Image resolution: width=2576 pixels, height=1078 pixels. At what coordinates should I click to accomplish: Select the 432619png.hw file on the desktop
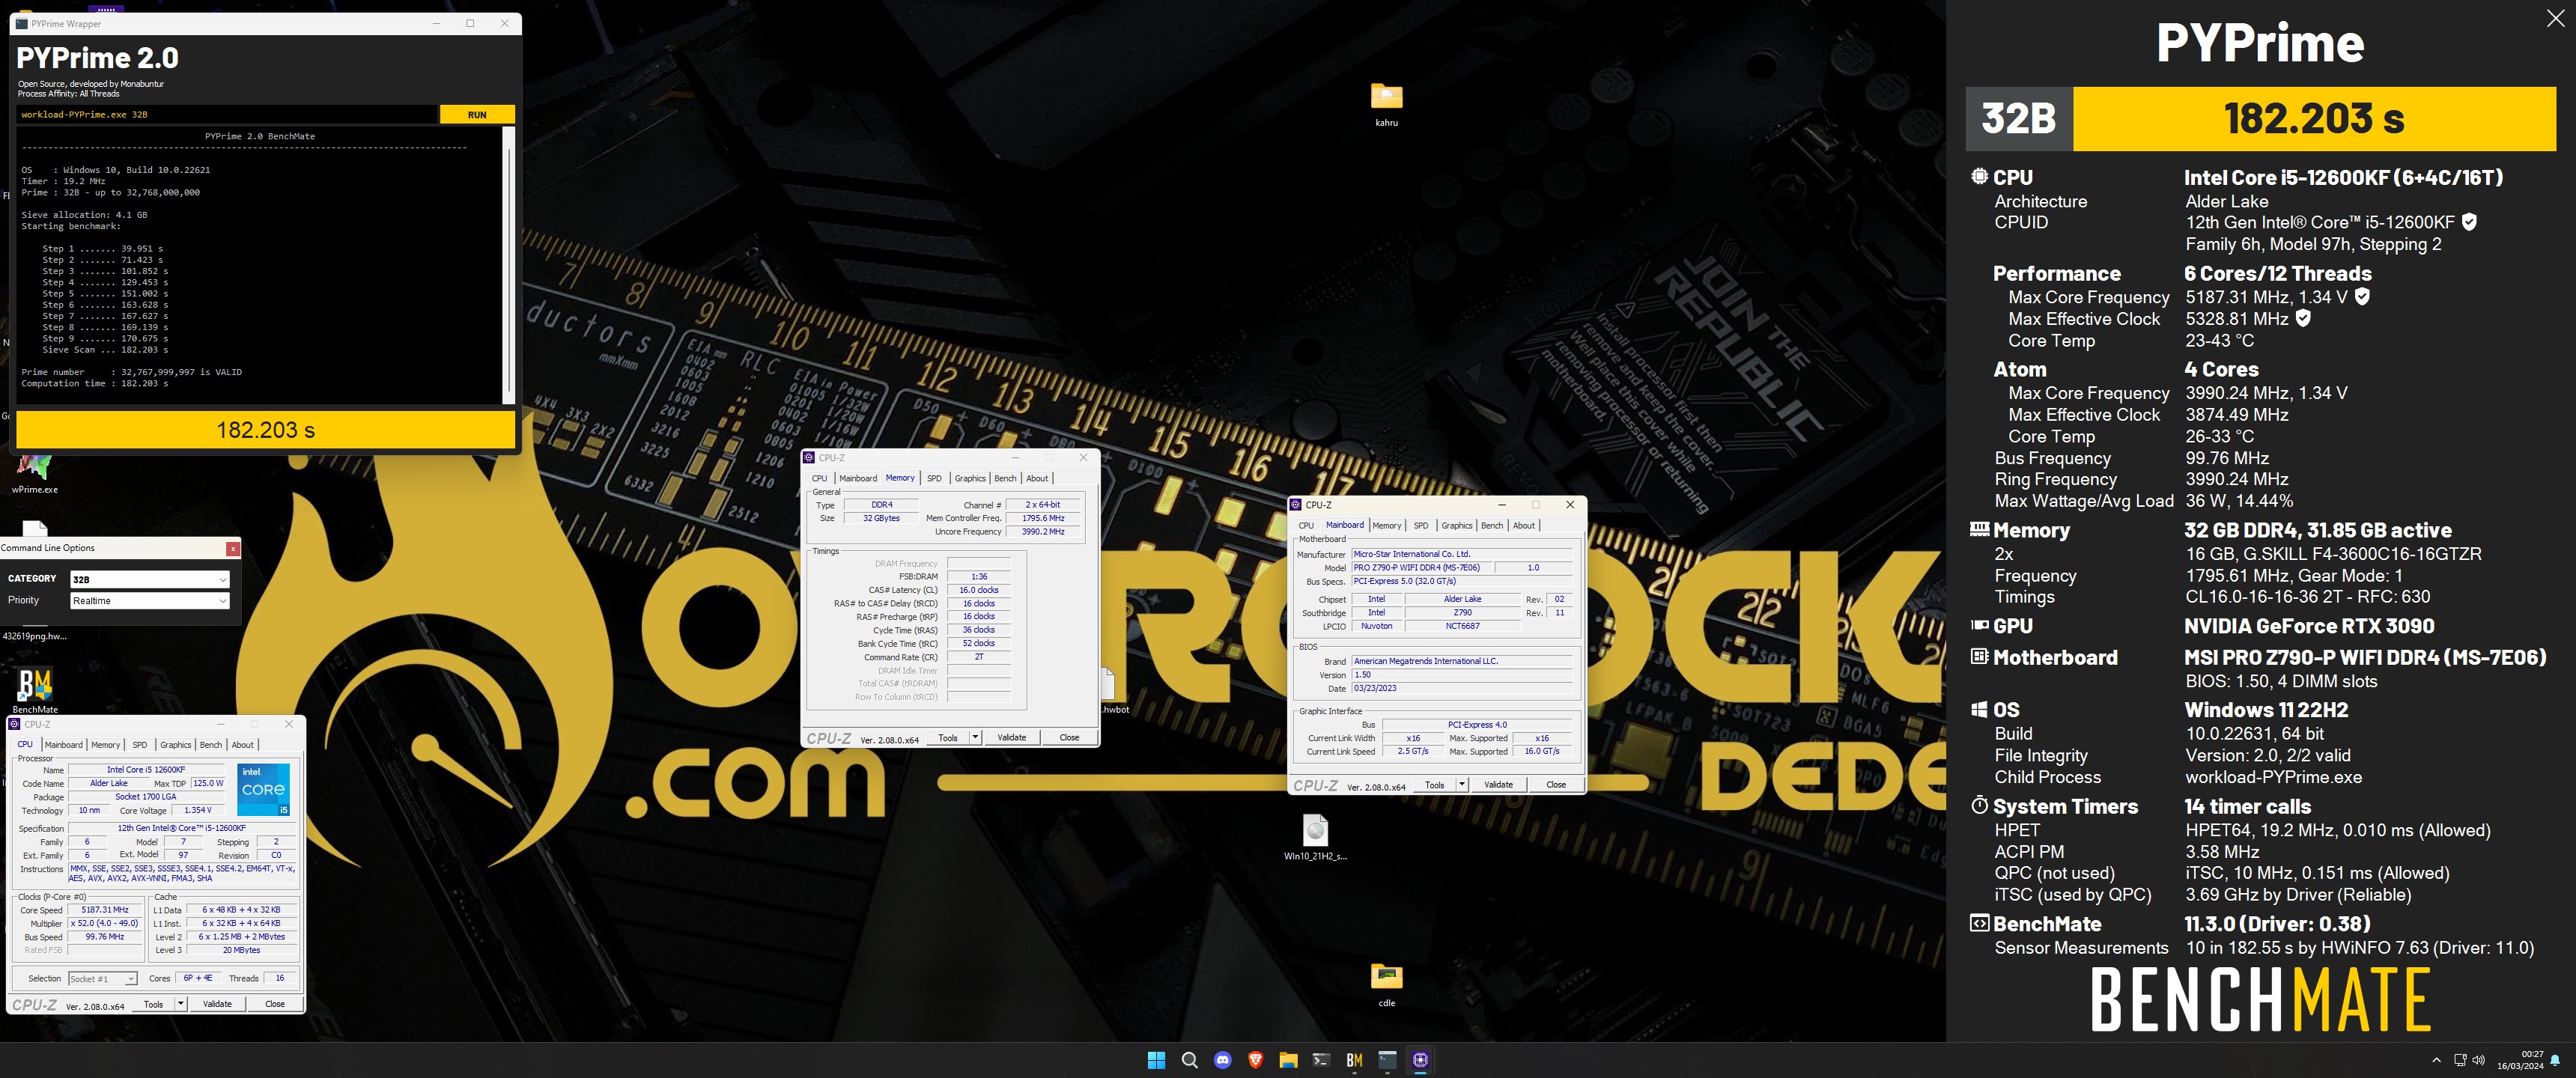pyautogui.click(x=35, y=635)
